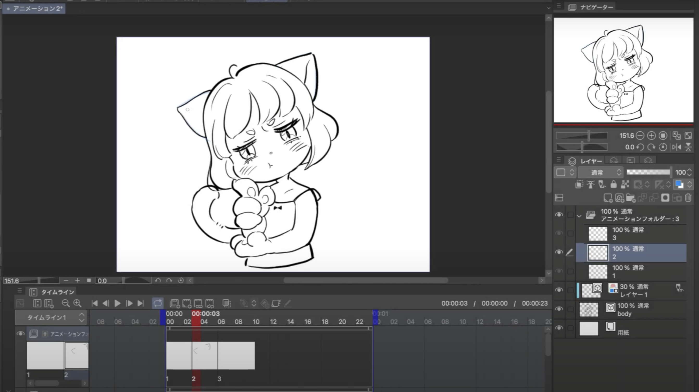Toggle visibility of レイヤー 1 layer
Screen dimensions: 699x392
559,290
